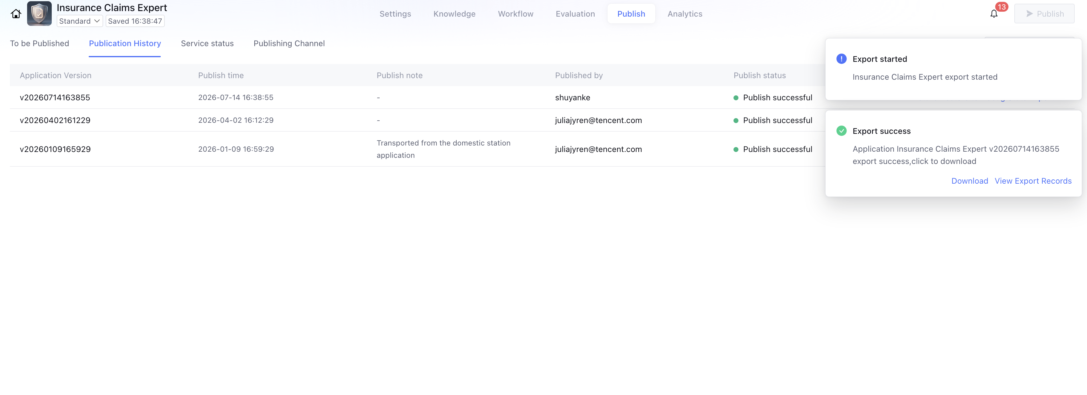Image resolution: width=1087 pixels, height=395 pixels.
Task: Select the Publish tab in top navigation
Action: coord(631,14)
